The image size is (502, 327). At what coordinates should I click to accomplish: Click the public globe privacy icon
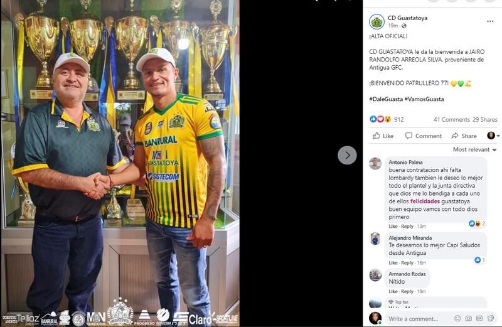[404, 26]
